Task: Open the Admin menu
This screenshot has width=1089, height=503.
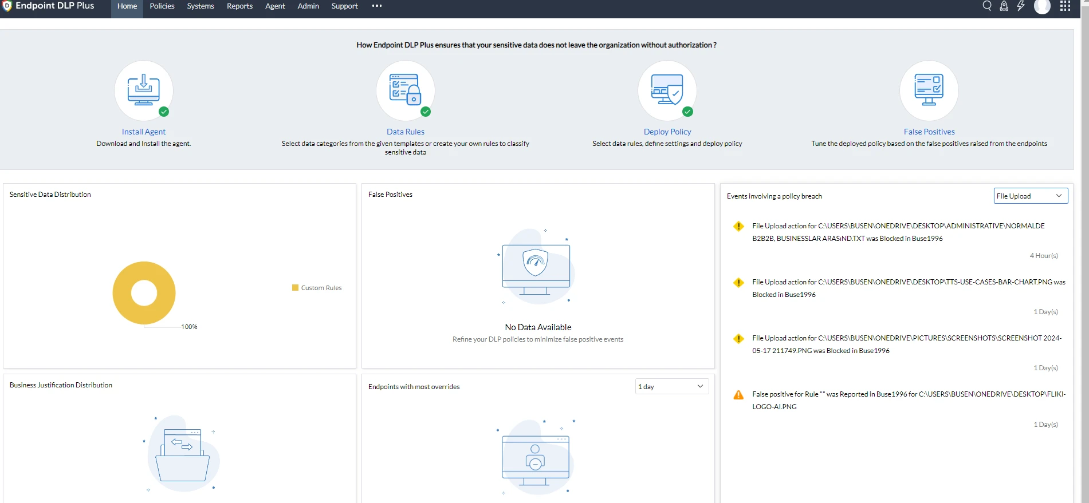Action: pos(308,6)
